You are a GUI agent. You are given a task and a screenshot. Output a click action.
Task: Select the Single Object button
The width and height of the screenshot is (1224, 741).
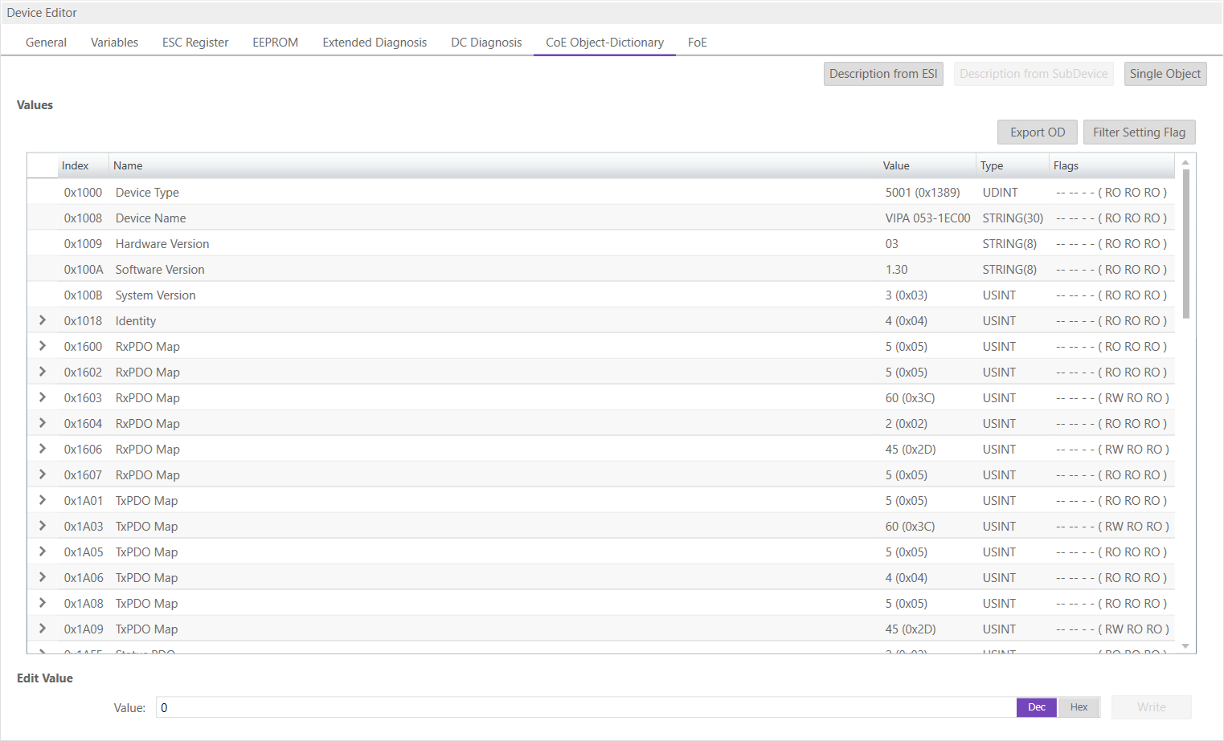[1165, 74]
